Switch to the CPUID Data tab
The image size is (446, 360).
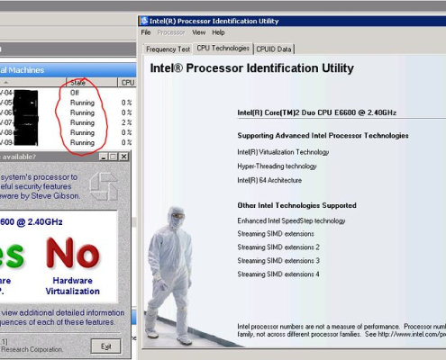click(274, 49)
